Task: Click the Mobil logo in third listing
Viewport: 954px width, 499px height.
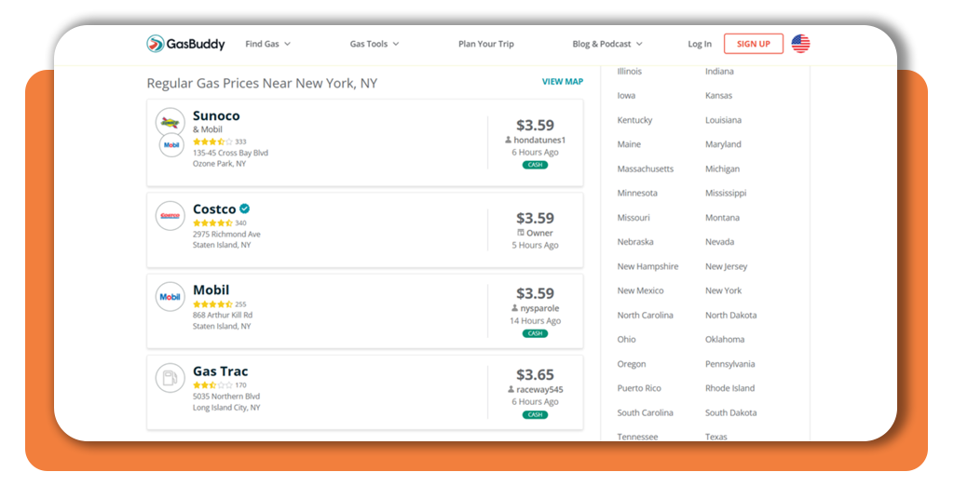Action: (170, 297)
